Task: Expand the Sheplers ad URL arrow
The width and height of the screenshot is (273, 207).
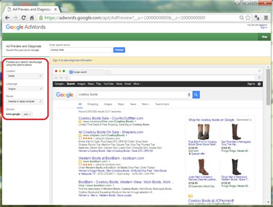Action: (126, 135)
